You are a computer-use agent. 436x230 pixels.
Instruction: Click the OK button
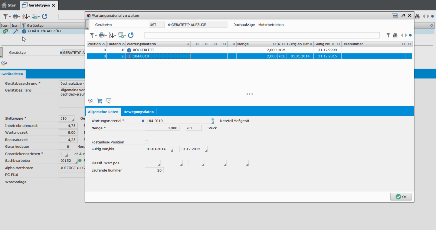click(x=401, y=197)
